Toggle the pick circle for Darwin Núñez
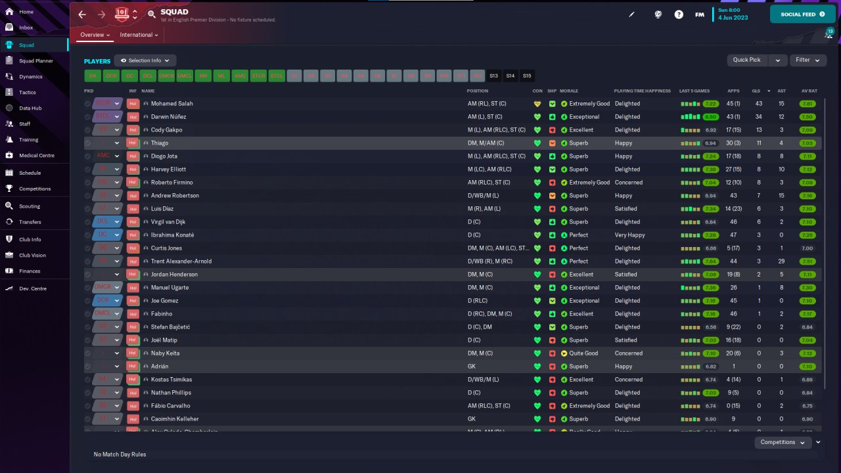Screen dimensions: 841x473 click(x=88, y=117)
